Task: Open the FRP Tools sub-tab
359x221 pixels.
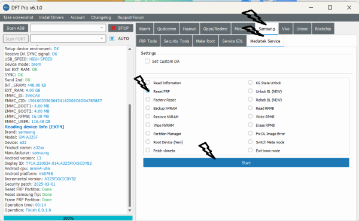Action: (x=148, y=41)
